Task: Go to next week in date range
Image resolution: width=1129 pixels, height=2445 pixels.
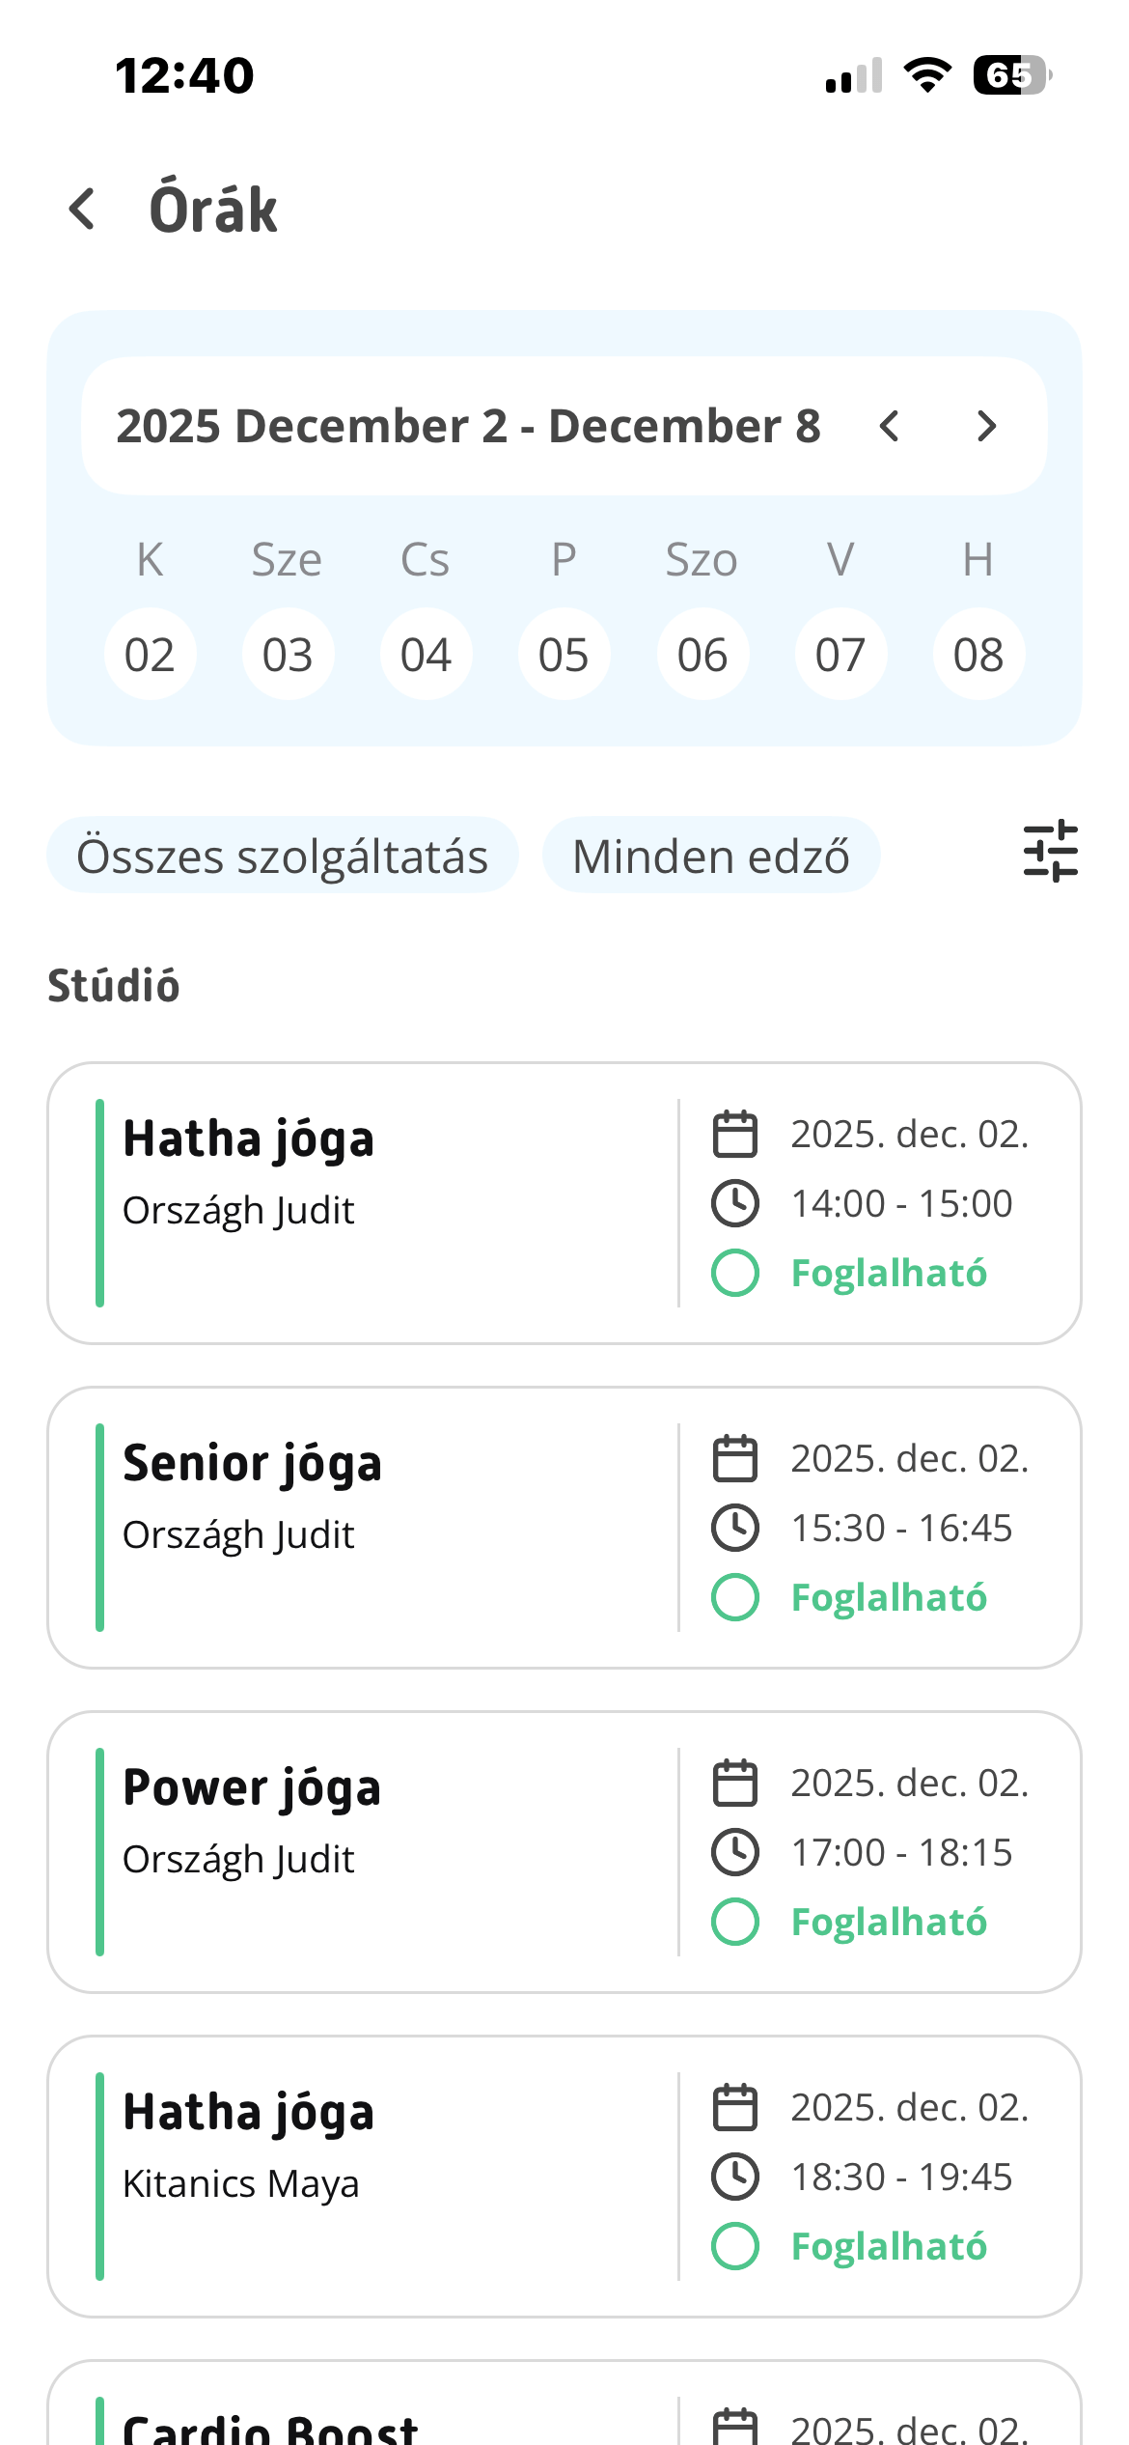Action: (986, 426)
